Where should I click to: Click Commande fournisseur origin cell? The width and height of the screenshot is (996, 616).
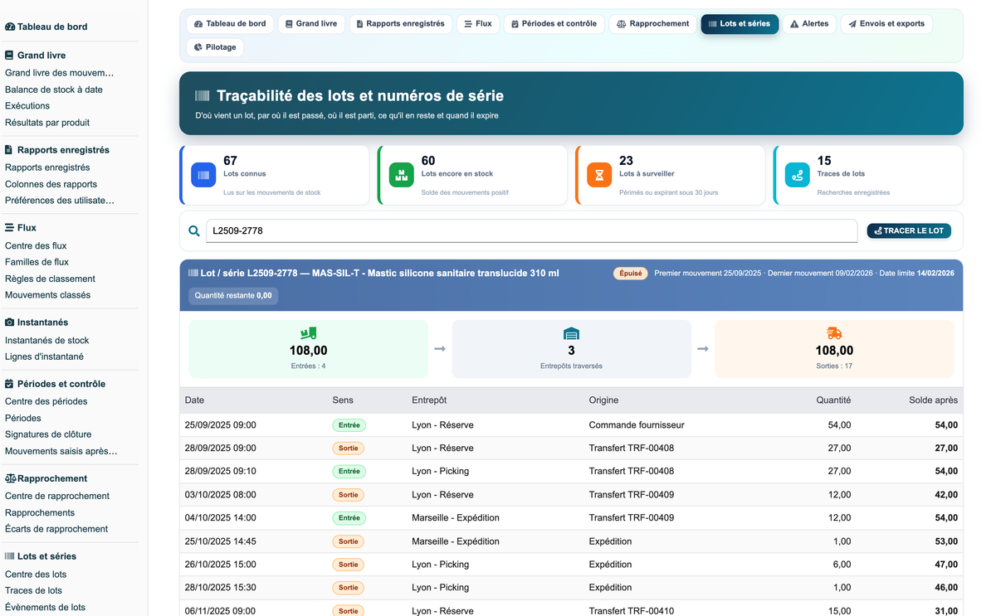pos(637,425)
